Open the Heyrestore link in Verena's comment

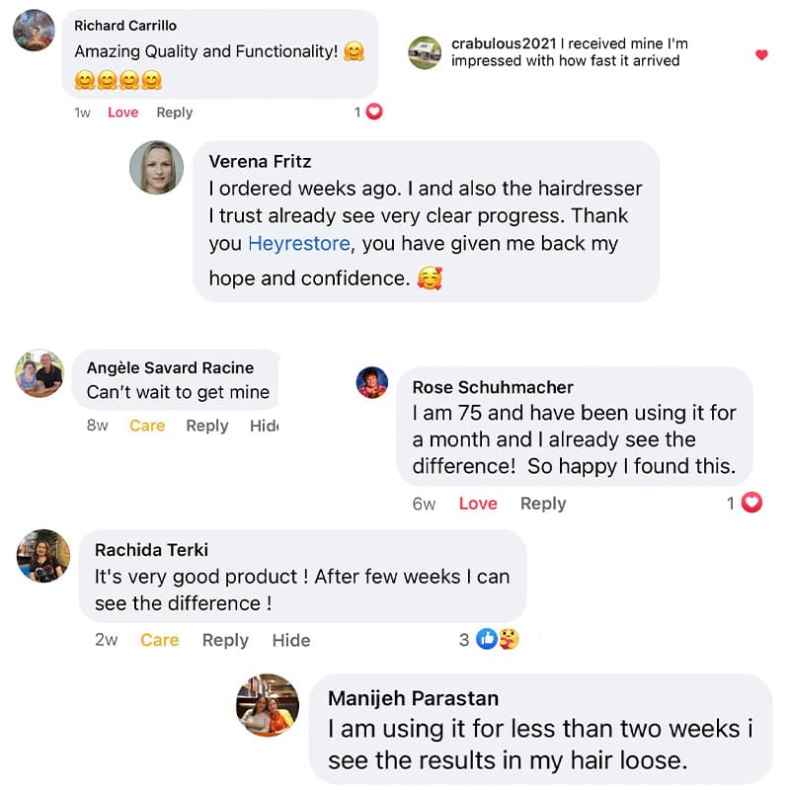coord(299,243)
